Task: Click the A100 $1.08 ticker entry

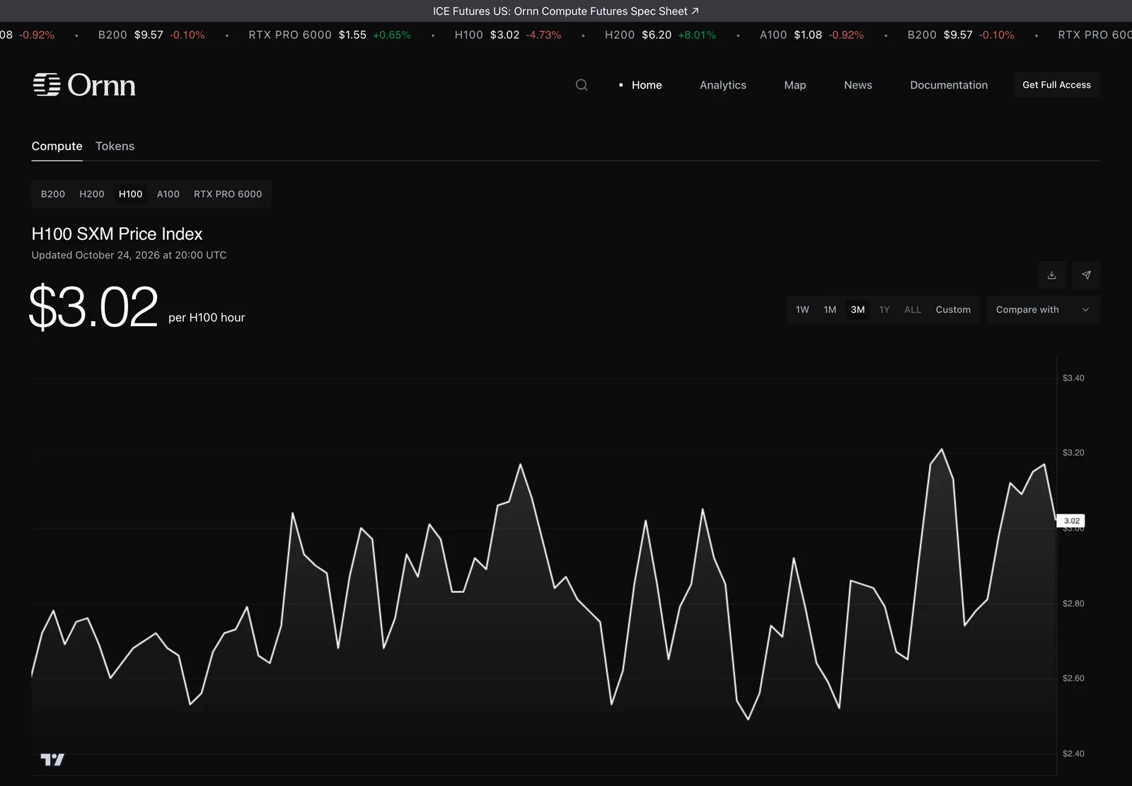Action: pos(812,35)
